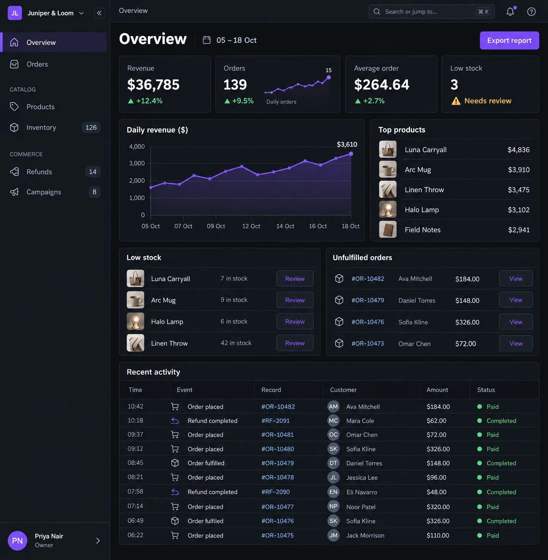Open Products in the sidebar
This screenshot has height=560, width=548.
(54, 107)
